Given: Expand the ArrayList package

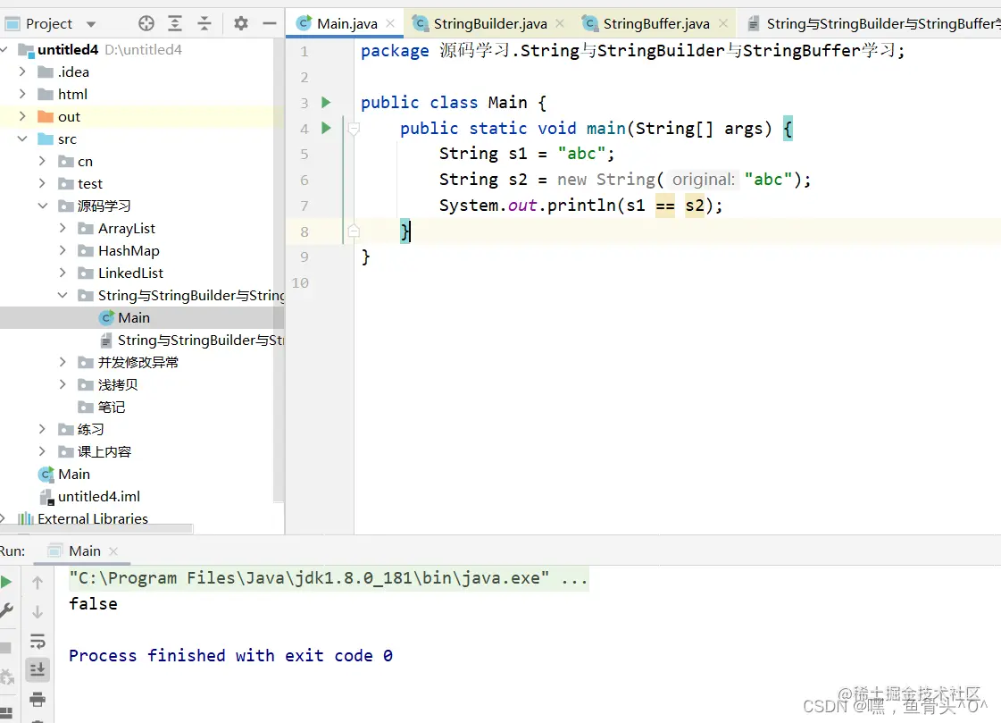Looking at the screenshot, I should pyautogui.click(x=63, y=228).
